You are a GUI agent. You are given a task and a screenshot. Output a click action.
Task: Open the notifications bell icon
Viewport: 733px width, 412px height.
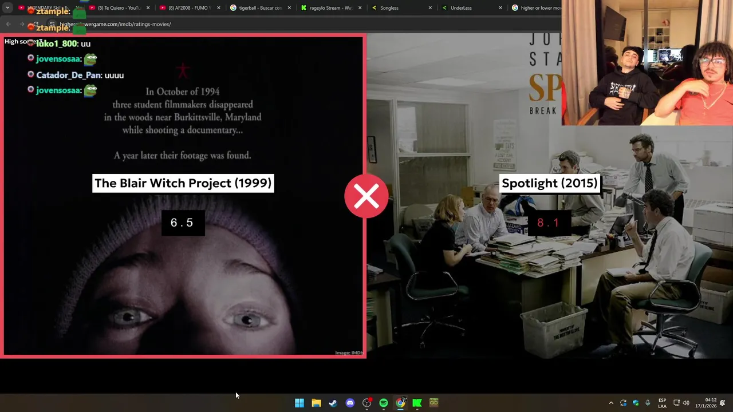pos(723,403)
